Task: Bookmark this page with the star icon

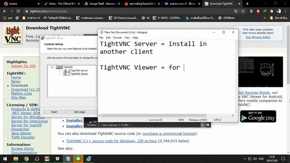Action: pos(243,11)
